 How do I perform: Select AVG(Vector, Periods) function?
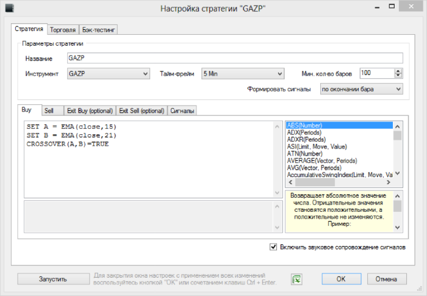click(339, 168)
